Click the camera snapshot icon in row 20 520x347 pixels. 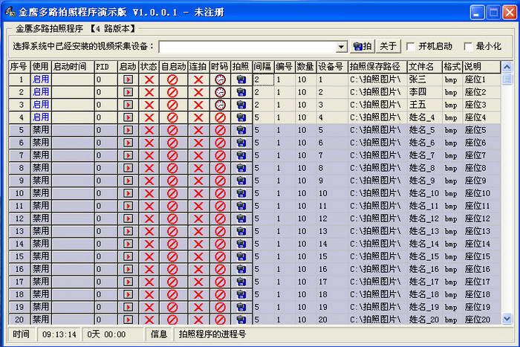point(241,320)
